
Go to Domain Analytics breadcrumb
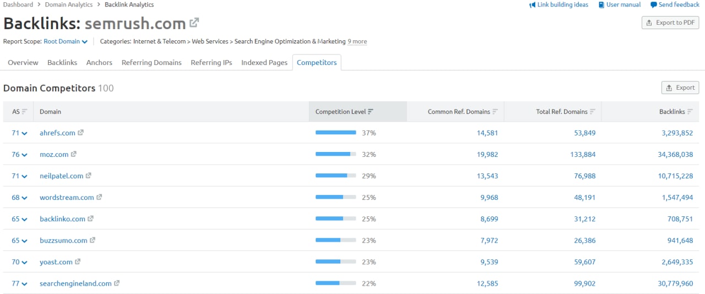click(x=69, y=4)
